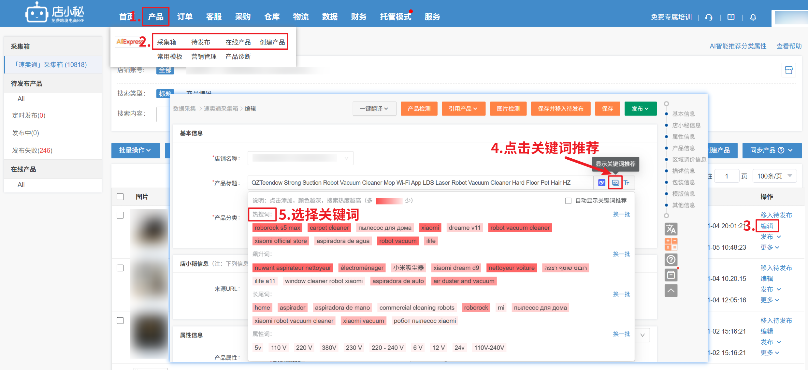Click 换一批 next to 热搜词
Viewport: 808px width, 370px height.
click(x=621, y=214)
